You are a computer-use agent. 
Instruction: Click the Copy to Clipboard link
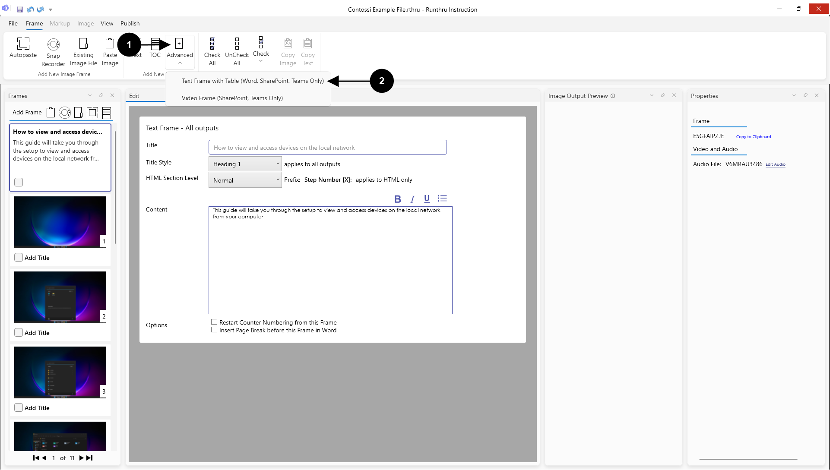pyautogui.click(x=753, y=137)
